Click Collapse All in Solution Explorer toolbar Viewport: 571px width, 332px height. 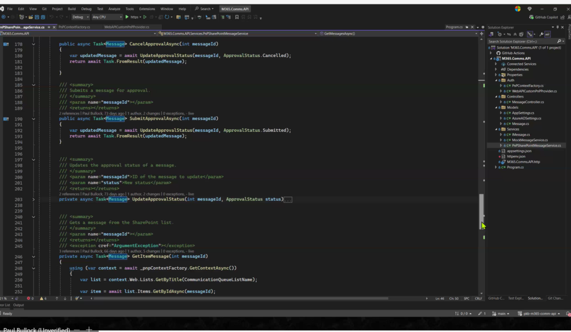tap(515, 34)
